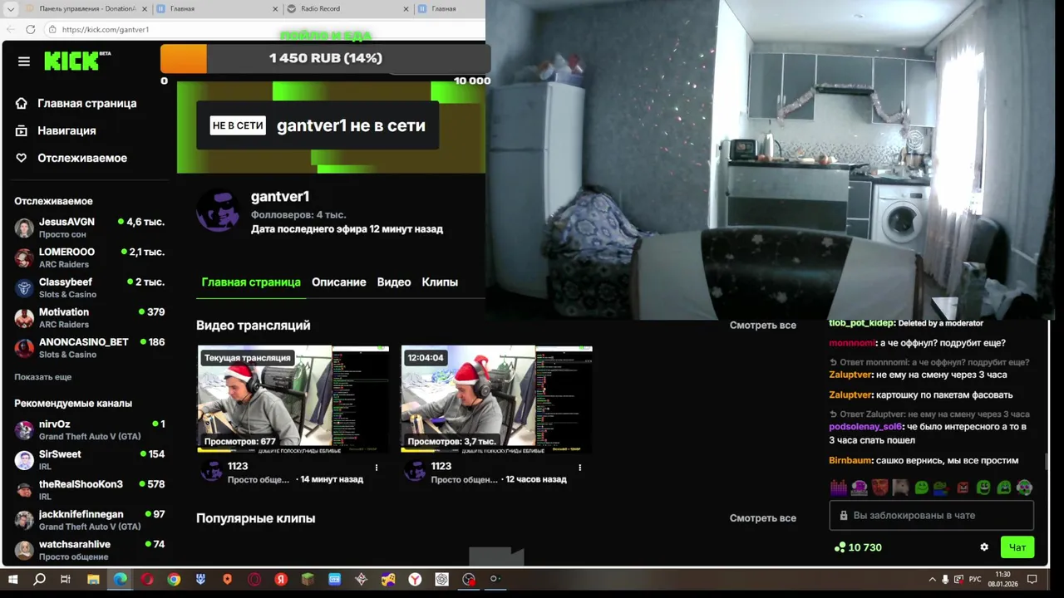Viewport: 1064px width, 598px height.
Task: Select the purple equalizer emote
Action: [x=838, y=488]
